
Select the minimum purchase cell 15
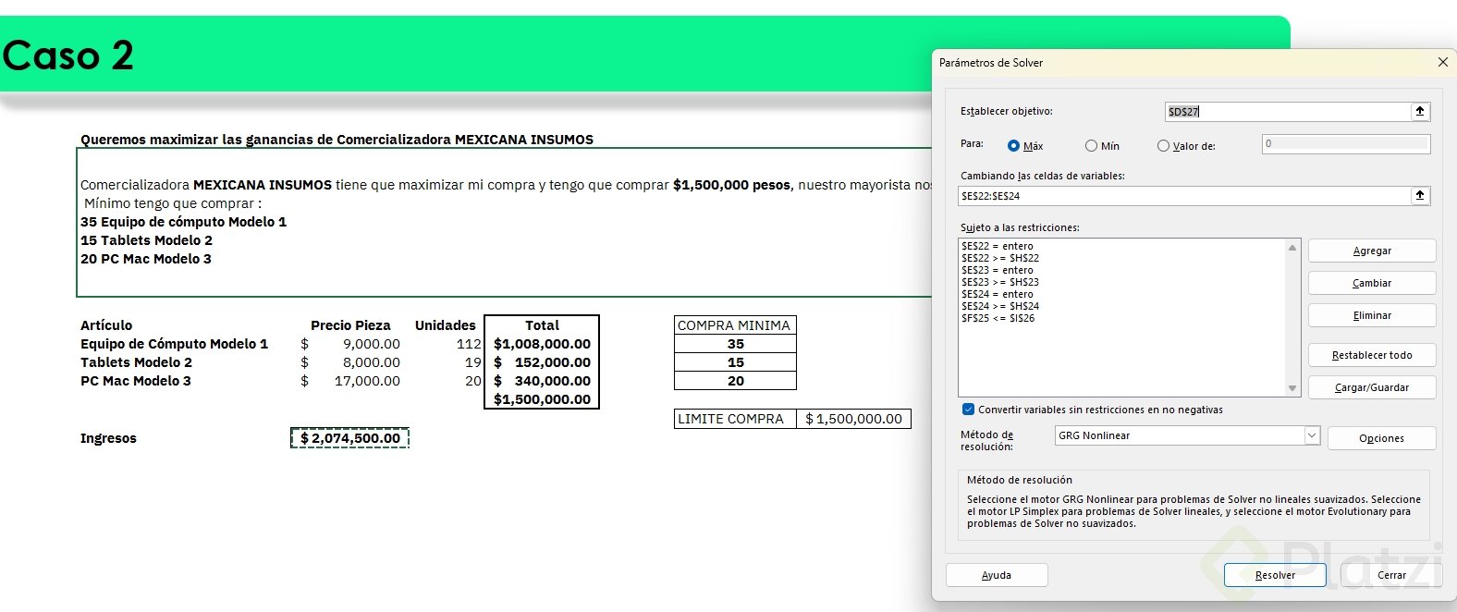tap(735, 362)
